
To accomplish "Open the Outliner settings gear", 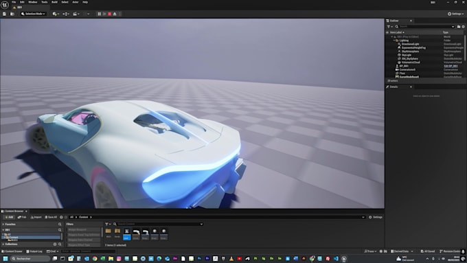I will coord(463,27).
